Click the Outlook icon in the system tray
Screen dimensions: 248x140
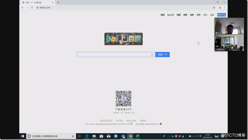[x=180, y=136]
